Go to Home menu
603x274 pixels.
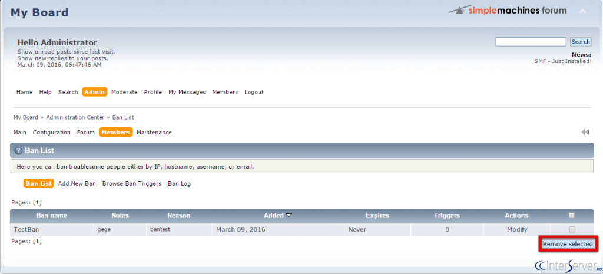click(x=25, y=92)
